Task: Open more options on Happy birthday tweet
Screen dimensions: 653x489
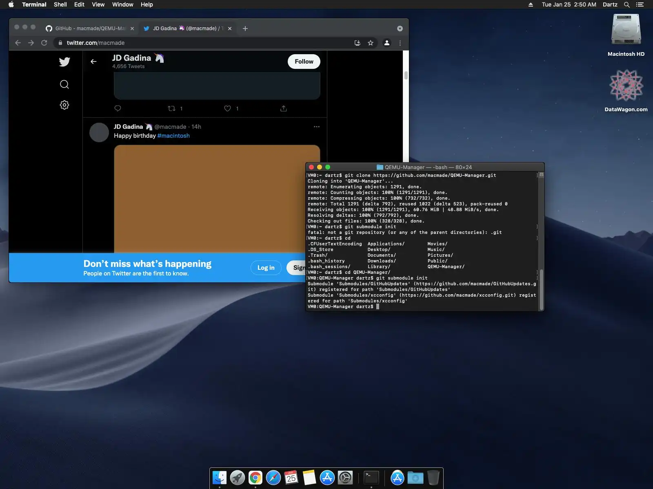Action: 317,127
